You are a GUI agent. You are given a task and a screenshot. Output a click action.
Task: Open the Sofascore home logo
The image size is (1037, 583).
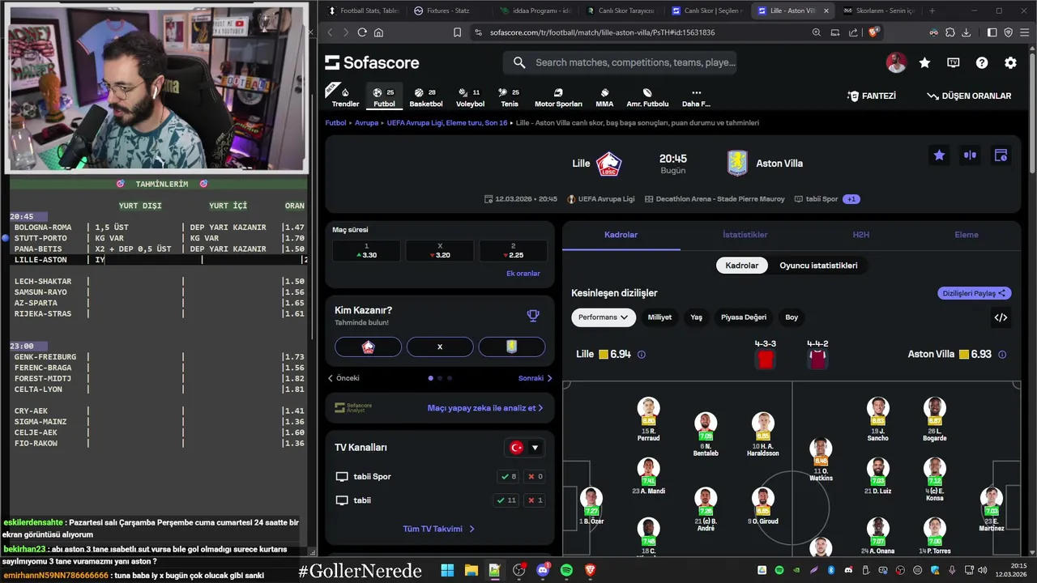[372, 62]
